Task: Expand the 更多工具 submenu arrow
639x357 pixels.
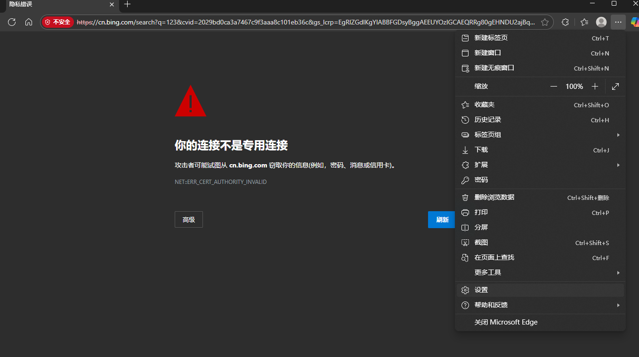Action: point(618,273)
